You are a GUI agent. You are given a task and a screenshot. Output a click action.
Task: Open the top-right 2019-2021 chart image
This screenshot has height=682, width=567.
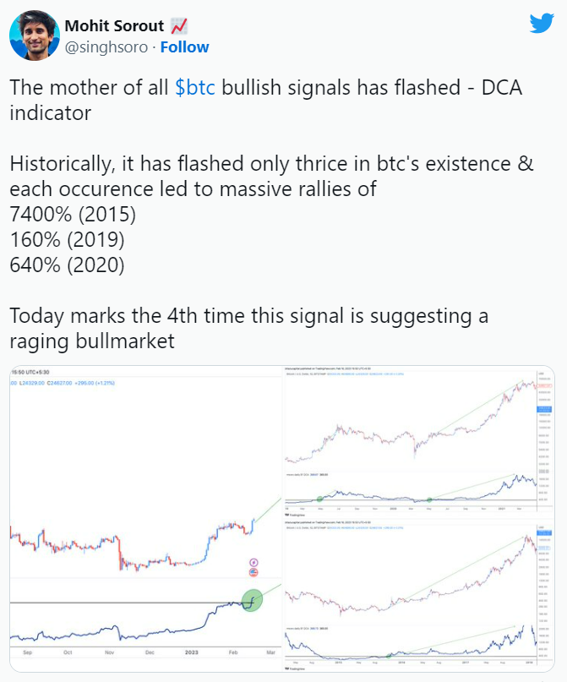419,442
